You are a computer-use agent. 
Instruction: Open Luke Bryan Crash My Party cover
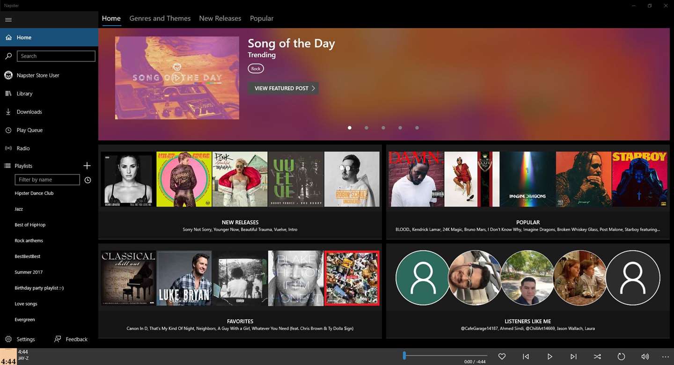point(184,278)
